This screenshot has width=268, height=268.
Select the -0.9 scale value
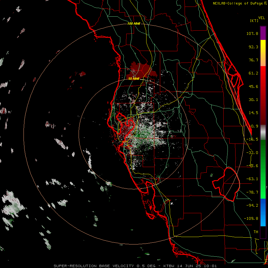pos(253,126)
